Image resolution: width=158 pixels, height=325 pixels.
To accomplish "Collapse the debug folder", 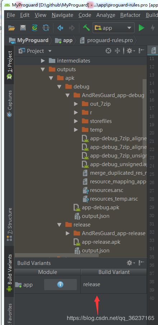I will [x=60, y=87].
